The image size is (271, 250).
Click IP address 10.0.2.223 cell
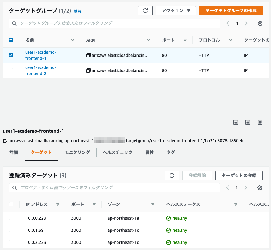pos(36,242)
